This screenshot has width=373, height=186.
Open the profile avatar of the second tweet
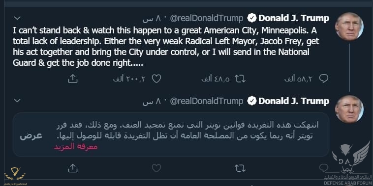(349, 109)
